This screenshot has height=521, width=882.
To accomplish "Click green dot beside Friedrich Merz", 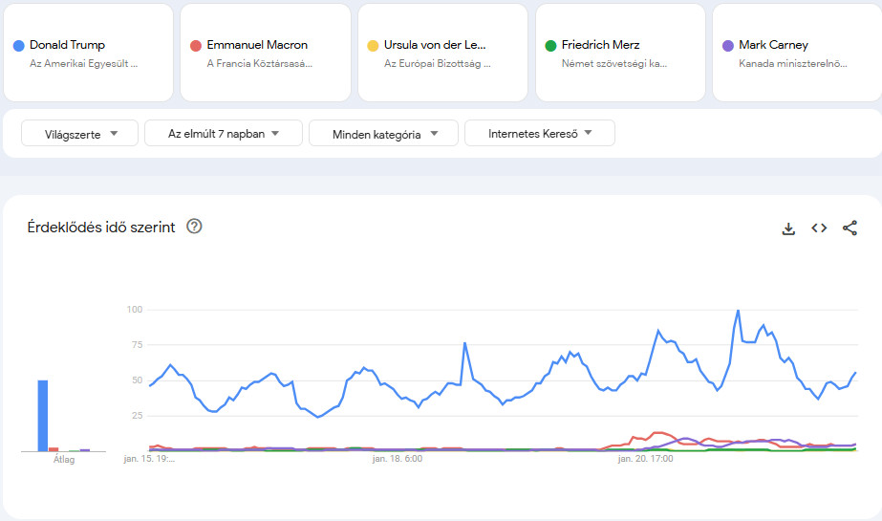I will pyautogui.click(x=550, y=45).
